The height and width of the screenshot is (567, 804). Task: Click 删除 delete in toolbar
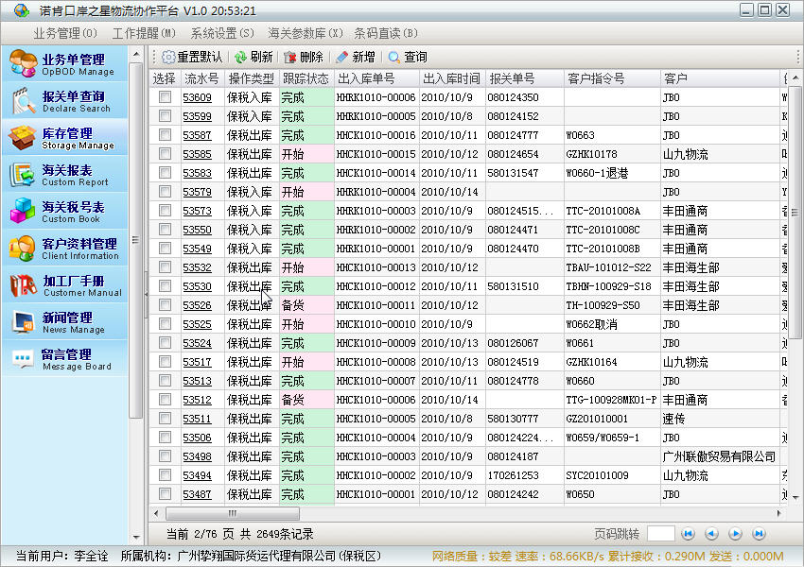click(x=304, y=58)
